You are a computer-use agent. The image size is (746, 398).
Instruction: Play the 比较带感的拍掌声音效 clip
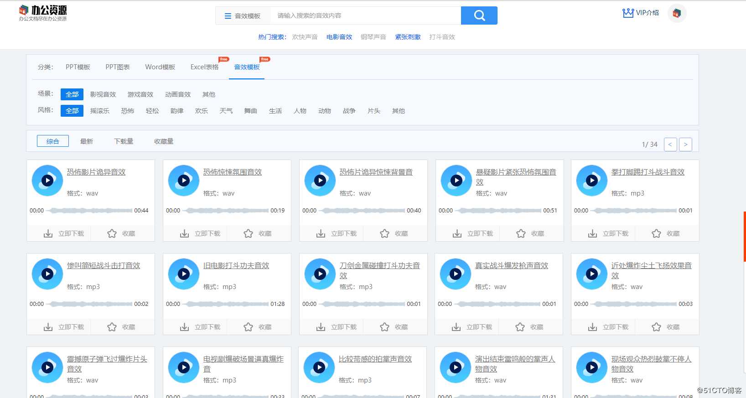pos(319,367)
